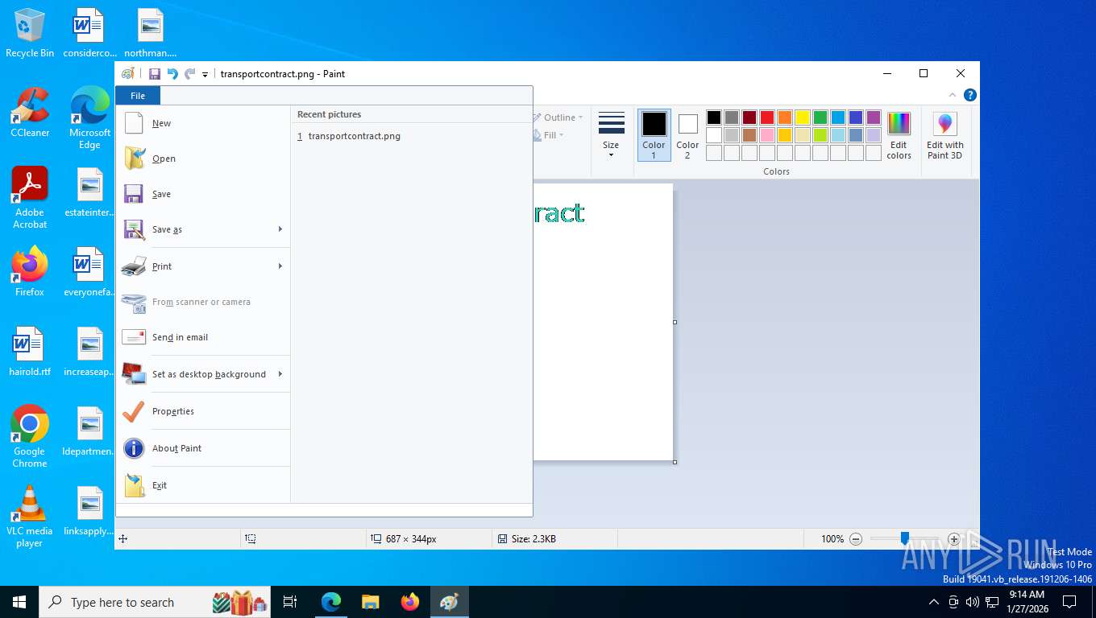The width and height of the screenshot is (1096, 618).
Task: Open northman desktop image file
Action: (x=151, y=33)
